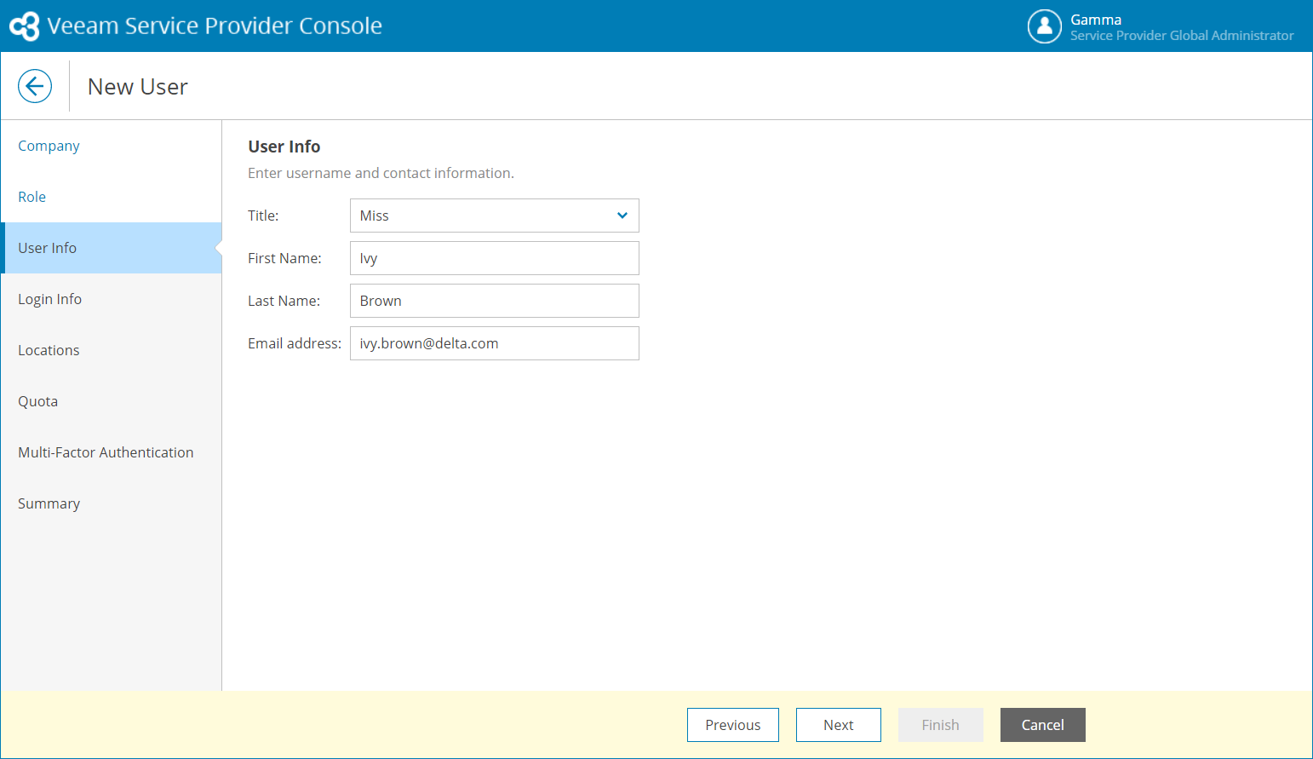
Task: Click the Finish button
Action: pyautogui.click(x=940, y=725)
